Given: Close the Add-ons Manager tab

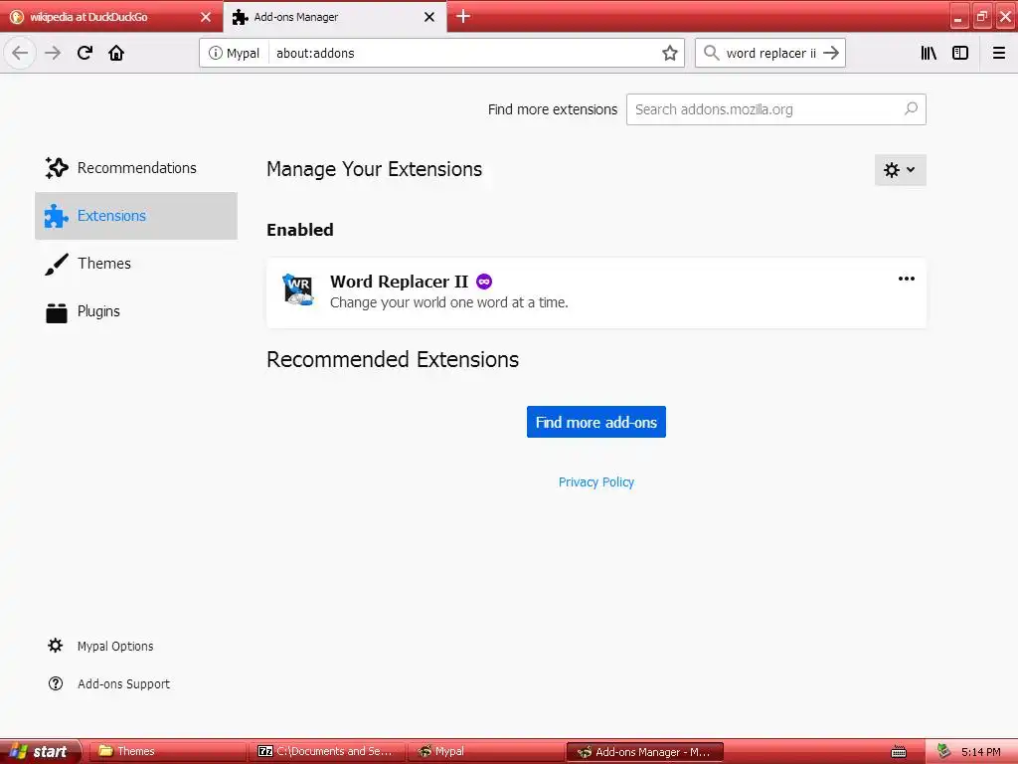Looking at the screenshot, I should coord(429,17).
